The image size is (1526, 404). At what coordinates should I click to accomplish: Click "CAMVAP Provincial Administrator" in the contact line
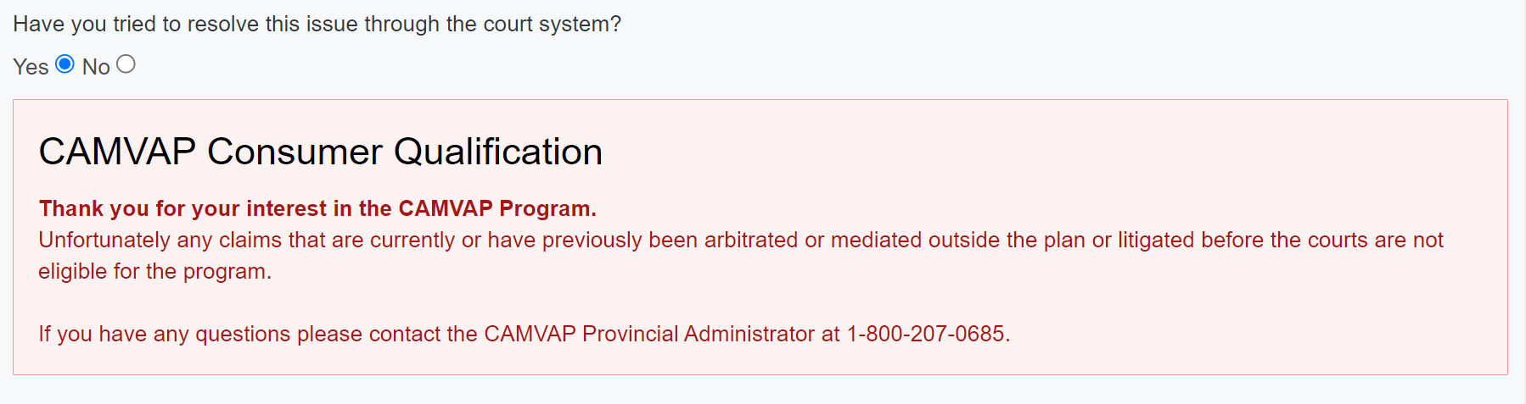click(x=649, y=334)
